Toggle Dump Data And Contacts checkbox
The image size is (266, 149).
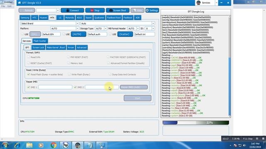[110, 74]
